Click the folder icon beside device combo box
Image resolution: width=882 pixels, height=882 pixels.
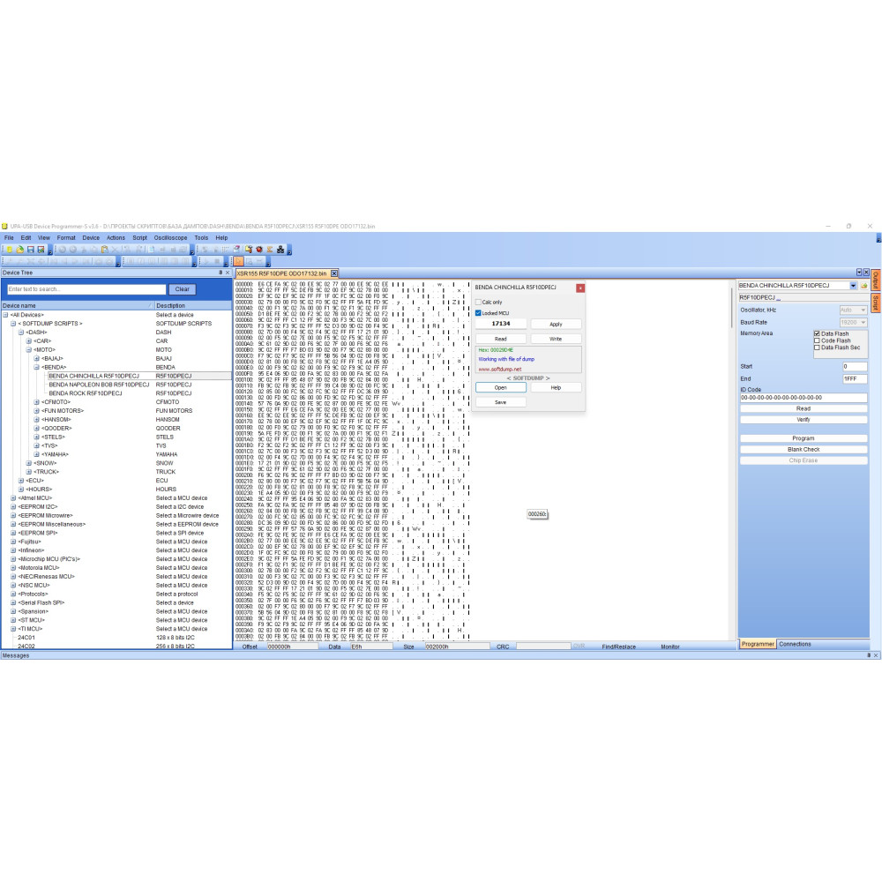(864, 286)
